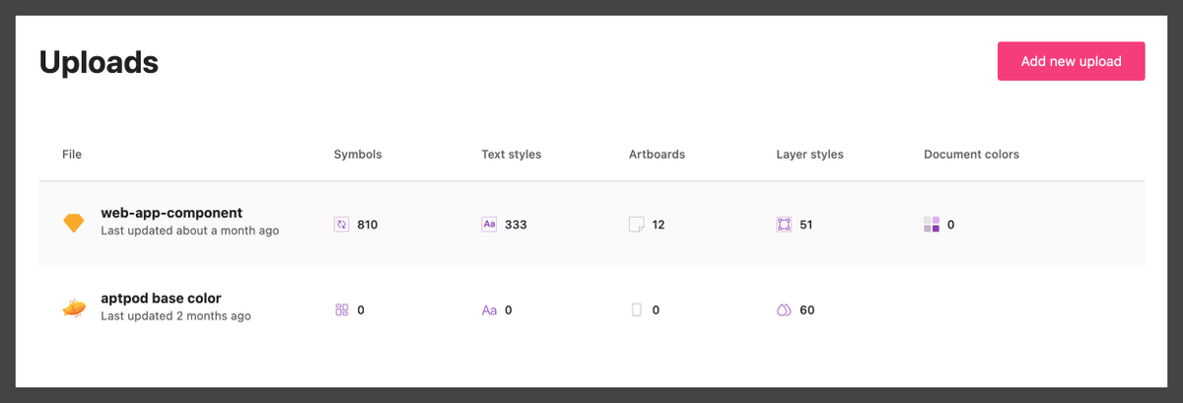Click layer styles icon beside 51

[x=785, y=225]
